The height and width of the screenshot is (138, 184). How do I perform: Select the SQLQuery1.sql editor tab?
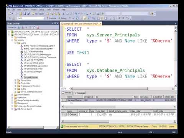(x=80, y=24)
